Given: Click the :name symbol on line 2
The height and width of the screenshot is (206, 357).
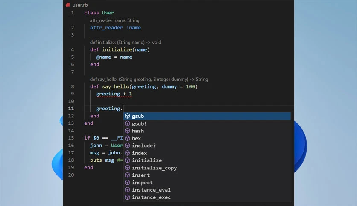Looking at the screenshot, I should pyautogui.click(x=133, y=28).
